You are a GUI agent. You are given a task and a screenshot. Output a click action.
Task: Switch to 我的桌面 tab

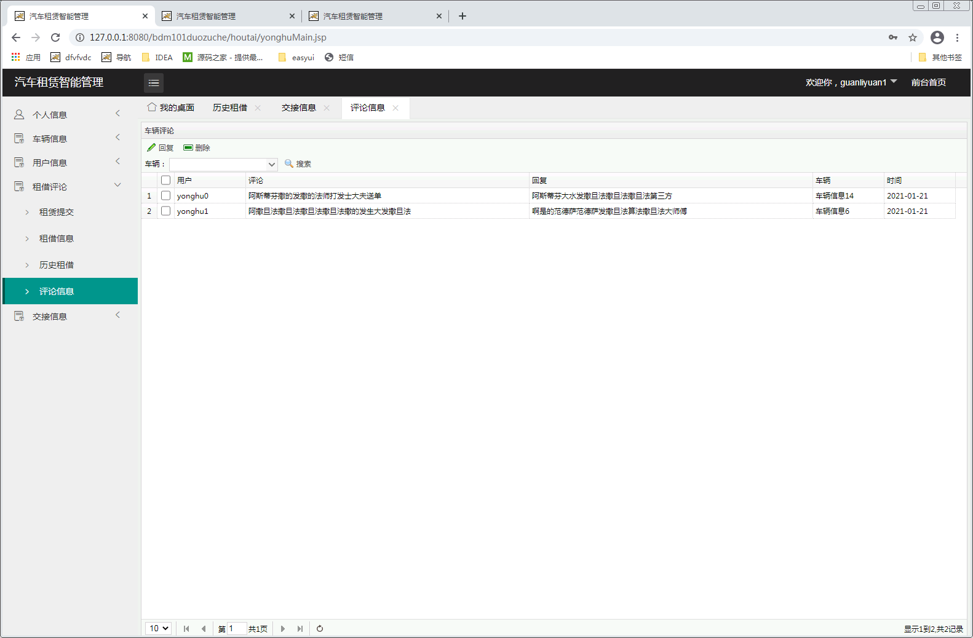(x=171, y=108)
